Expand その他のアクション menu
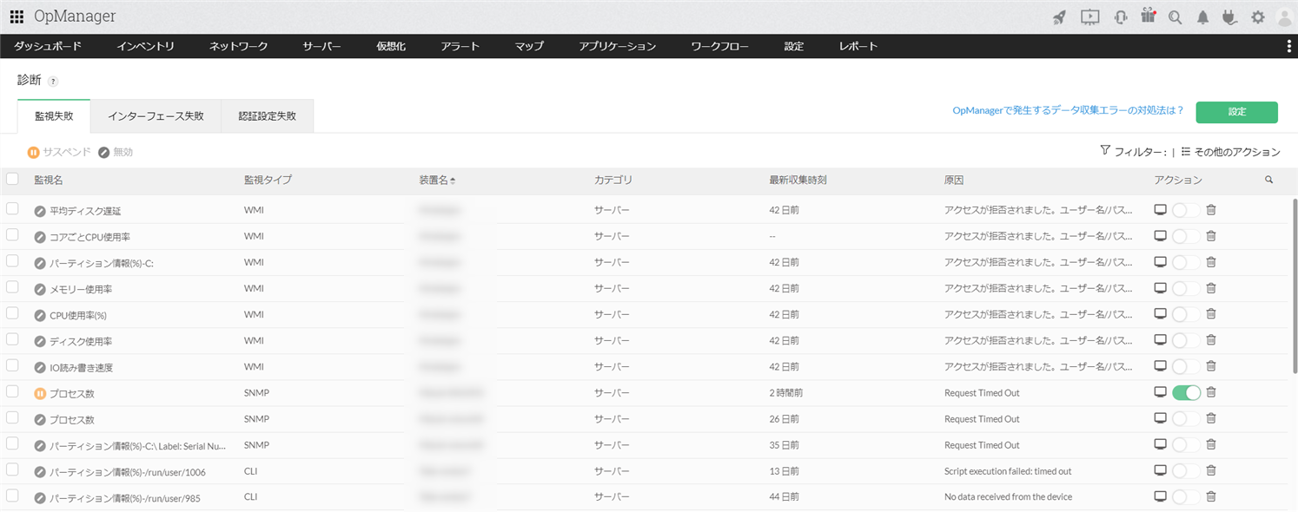The width and height of the screenshot is (1298, 512). pos(1230,152)
